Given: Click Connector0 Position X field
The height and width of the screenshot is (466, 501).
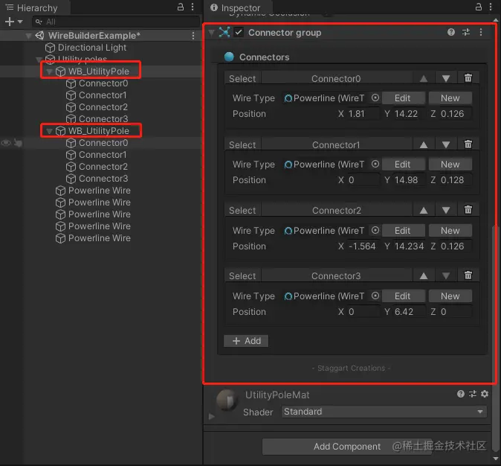Looking at the screenshot, I should point(363,114).
